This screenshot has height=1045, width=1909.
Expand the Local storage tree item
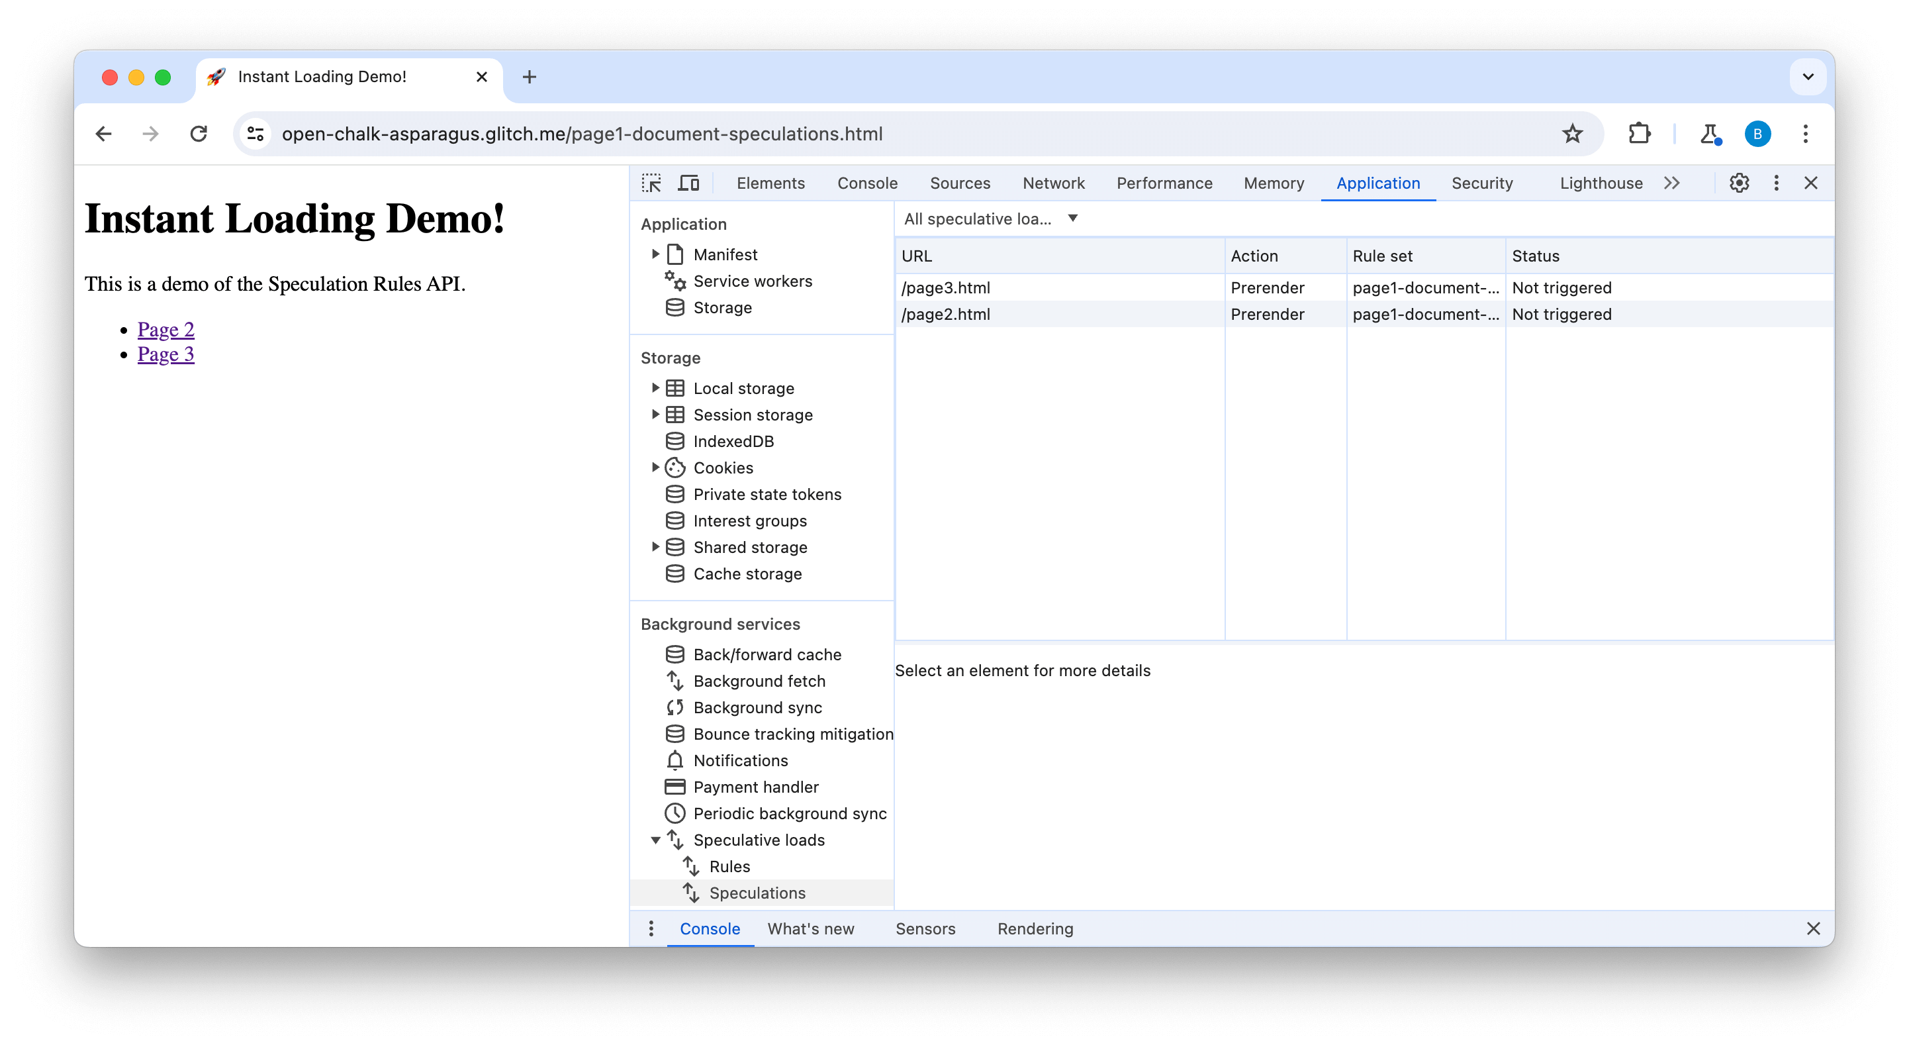(655, 387)
